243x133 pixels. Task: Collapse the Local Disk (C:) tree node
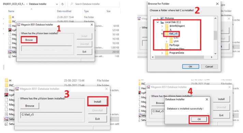pos(158,22)
